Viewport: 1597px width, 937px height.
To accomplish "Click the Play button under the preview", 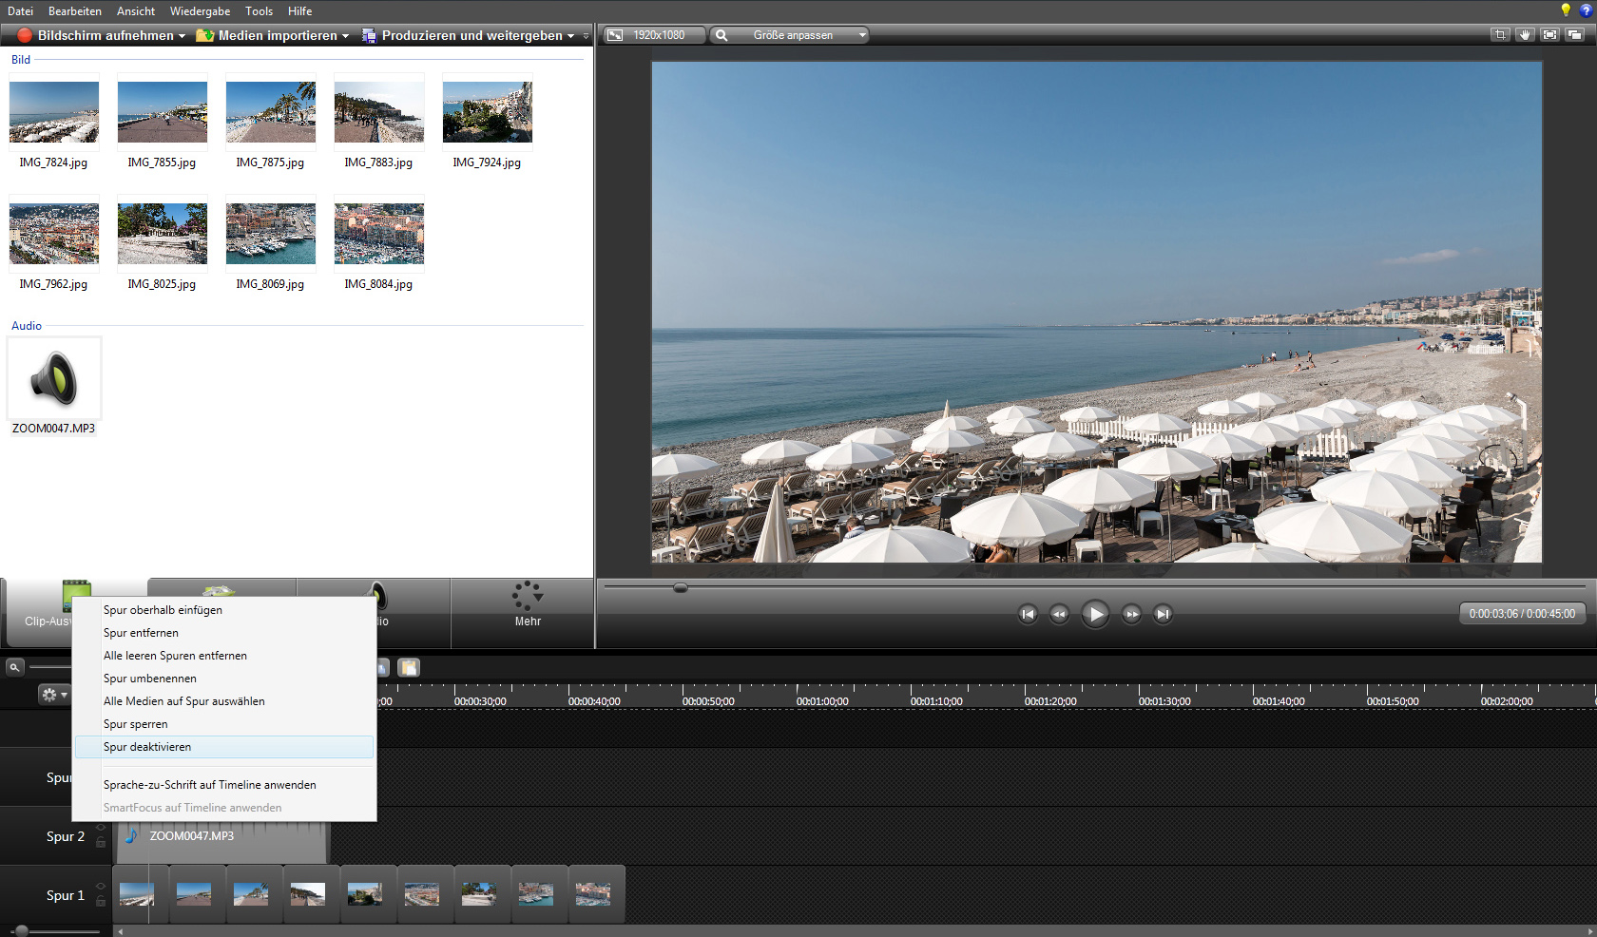I will tap(1095, 614).
